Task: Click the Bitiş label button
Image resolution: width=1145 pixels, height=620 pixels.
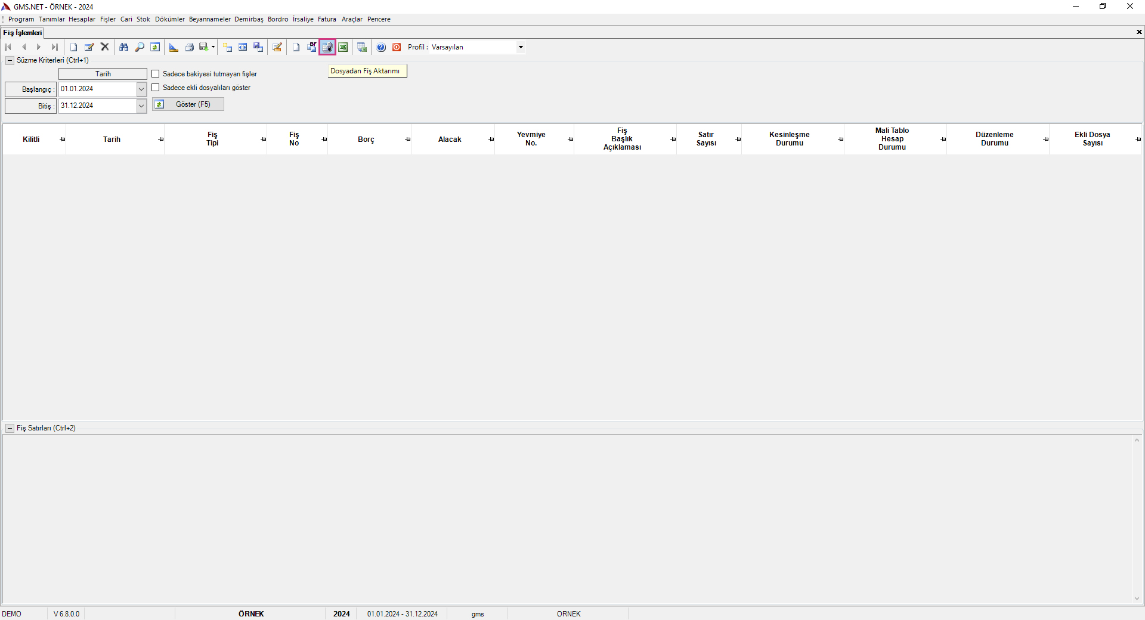Action: pos(30,106)
